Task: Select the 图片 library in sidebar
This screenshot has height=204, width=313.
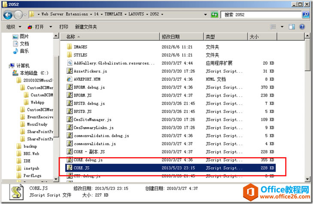Action: click(x=21, y=37)
